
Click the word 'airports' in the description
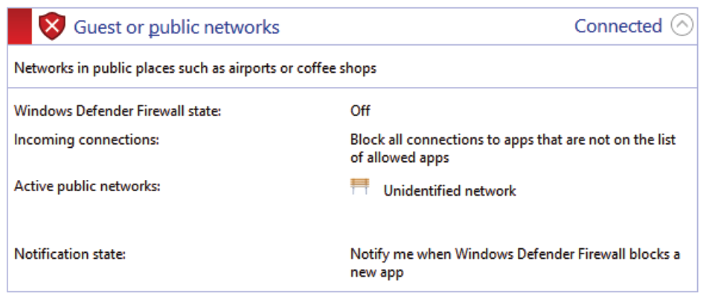tap(237, 68)
